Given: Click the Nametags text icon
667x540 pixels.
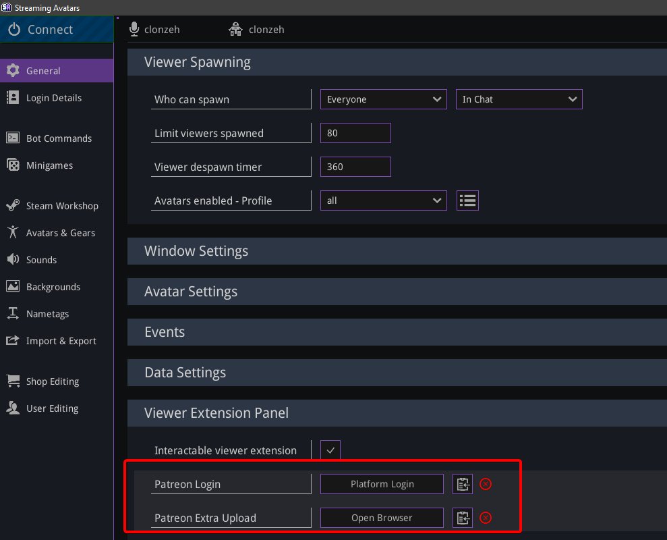Looking at the screenshot, I should click(x=13, y=313).
